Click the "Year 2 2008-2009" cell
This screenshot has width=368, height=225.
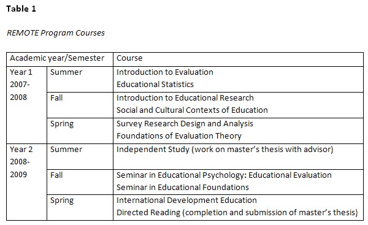coord(27,182)
